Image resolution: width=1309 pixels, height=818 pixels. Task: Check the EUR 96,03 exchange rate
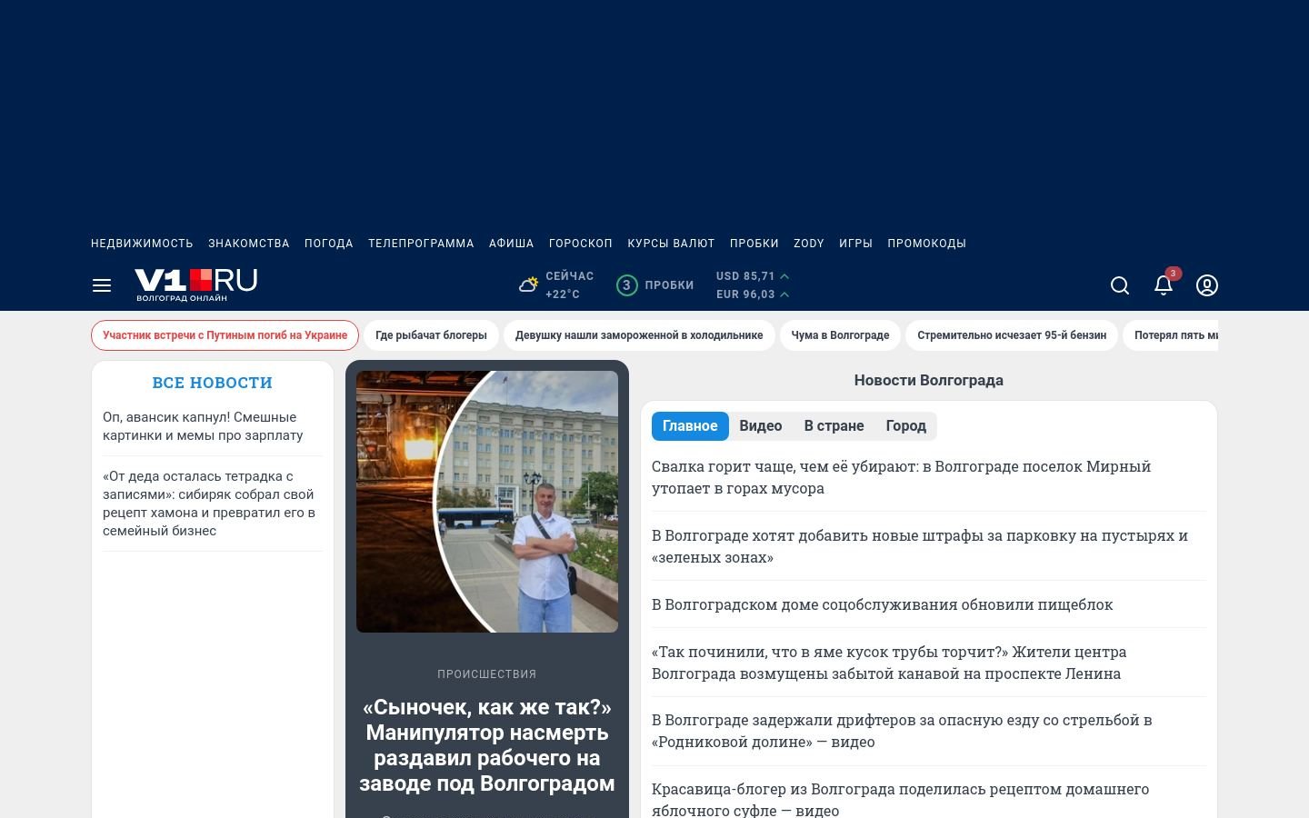(753, 294)
